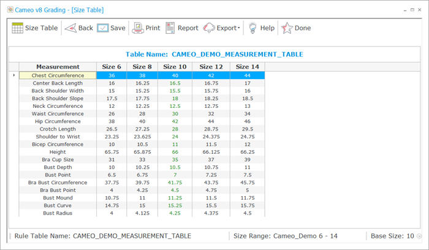Screen dimensions: 429x250
Task: Click Chest Circumference Size 6 cell value 36
Action: [112, 75]
